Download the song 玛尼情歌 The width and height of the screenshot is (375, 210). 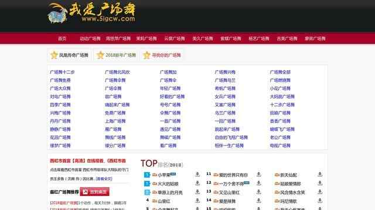click(x=320, y=201)
